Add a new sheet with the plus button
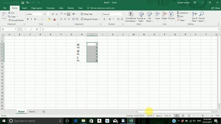 click(44, 112)
